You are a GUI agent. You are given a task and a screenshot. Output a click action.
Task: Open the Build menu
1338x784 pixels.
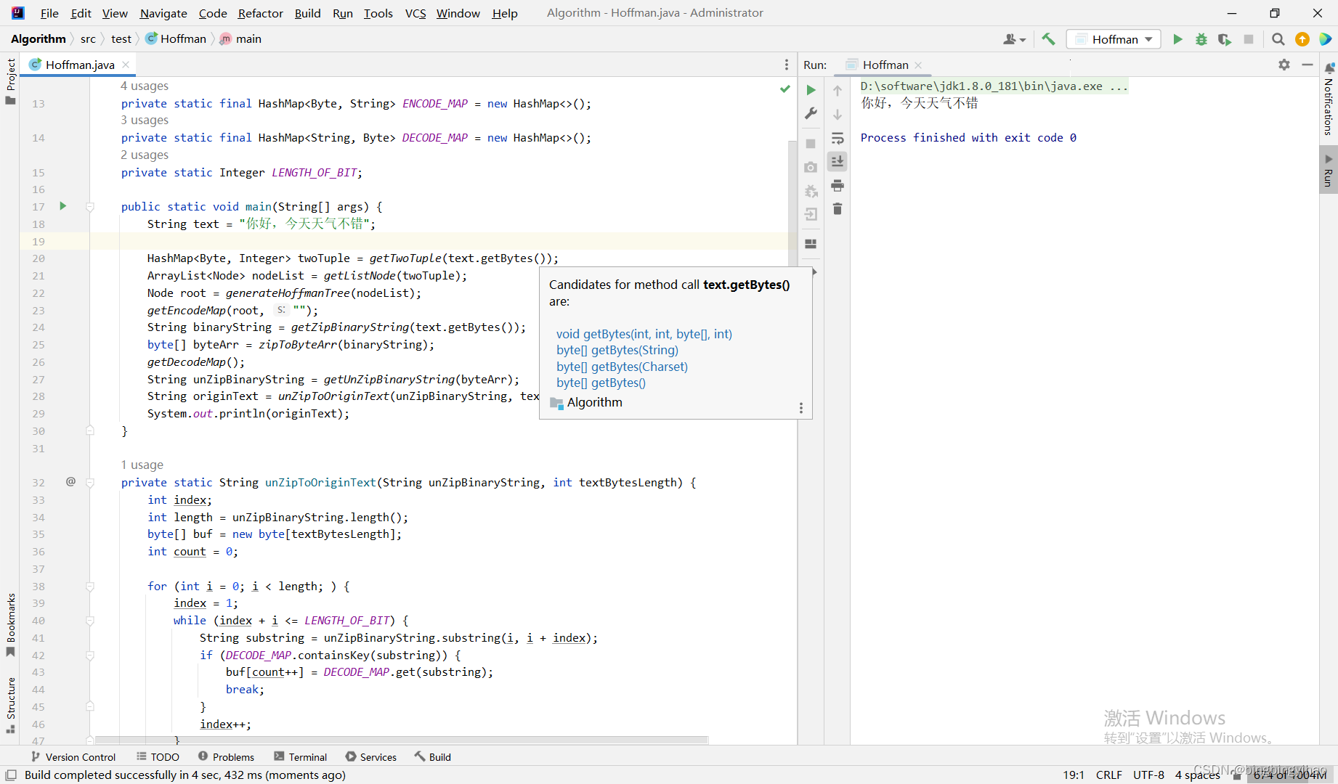[308, 13]
